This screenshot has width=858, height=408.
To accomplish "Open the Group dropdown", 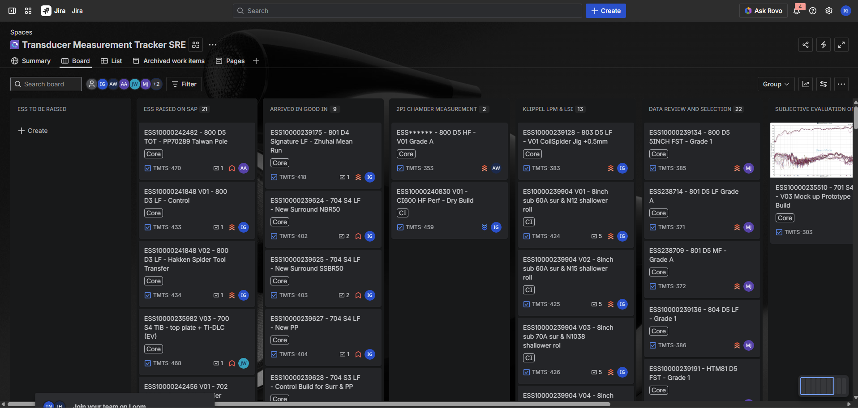I will click(x=776, y=84).
